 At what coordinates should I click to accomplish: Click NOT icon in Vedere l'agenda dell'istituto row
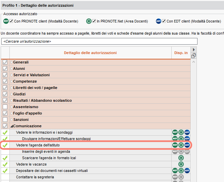175,145
